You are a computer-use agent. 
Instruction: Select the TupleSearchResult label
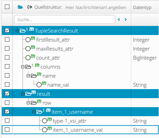pyautogui.click(x=57, y=31)
